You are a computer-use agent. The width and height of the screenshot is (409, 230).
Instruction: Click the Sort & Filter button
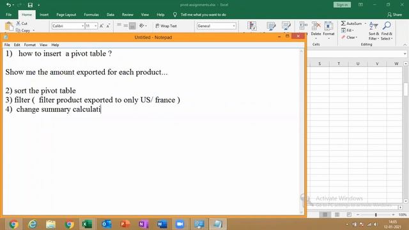(373, 31)
